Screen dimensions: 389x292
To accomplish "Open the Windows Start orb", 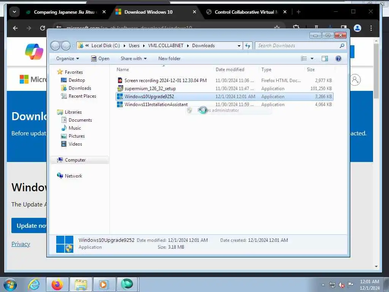I will tap(10, 284).
